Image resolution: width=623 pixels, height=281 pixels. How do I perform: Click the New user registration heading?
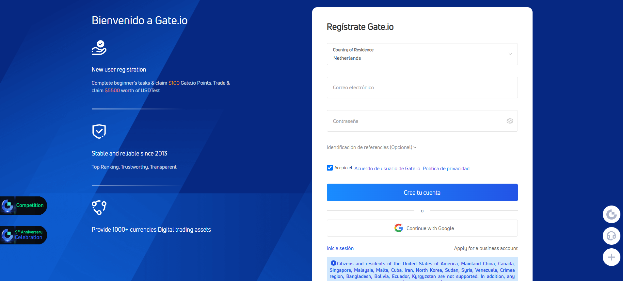coord(119,70)
